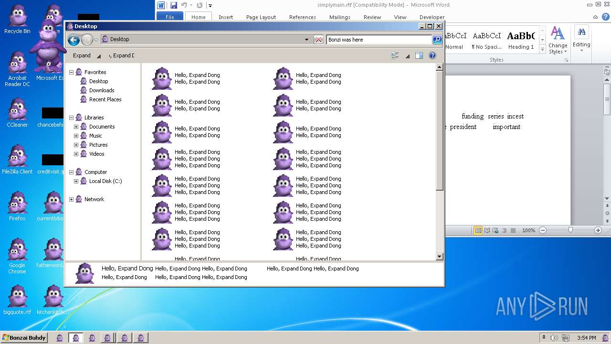Undo the last action in Word

pos(184,5)
